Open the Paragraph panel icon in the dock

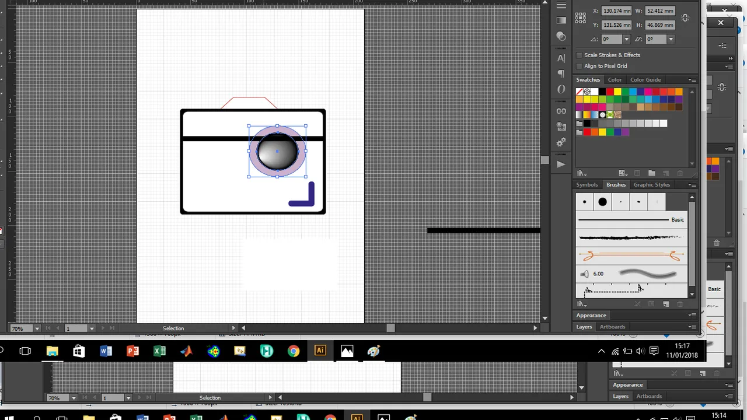(561, 73)
